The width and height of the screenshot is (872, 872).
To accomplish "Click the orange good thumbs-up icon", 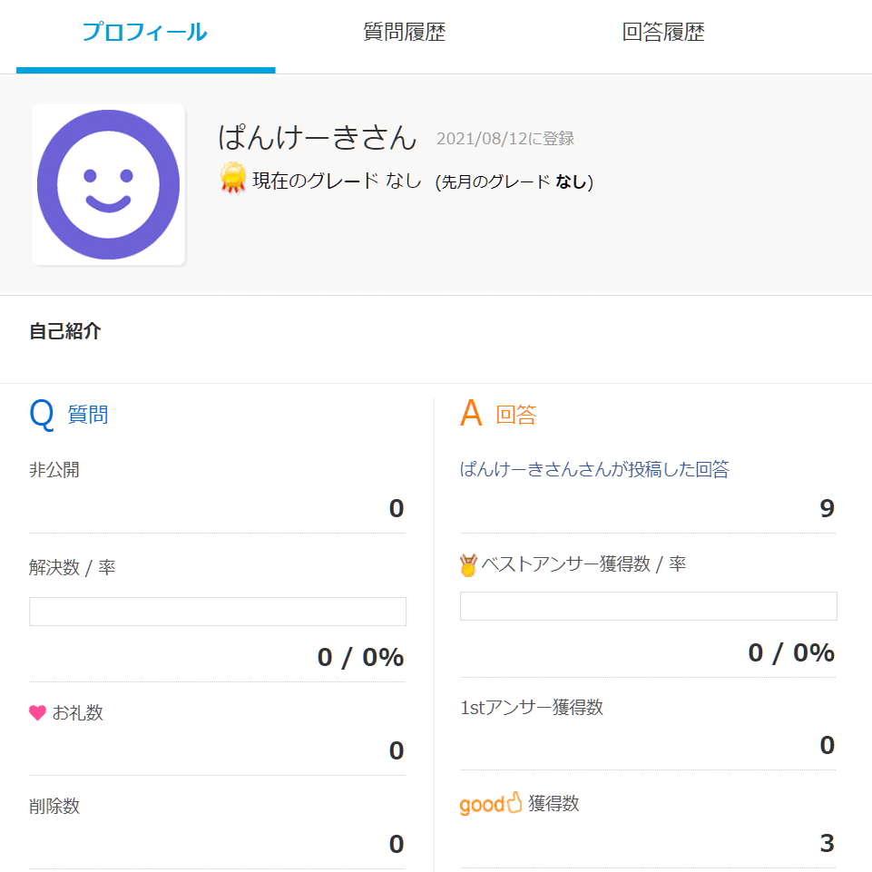I will point(491,804).
